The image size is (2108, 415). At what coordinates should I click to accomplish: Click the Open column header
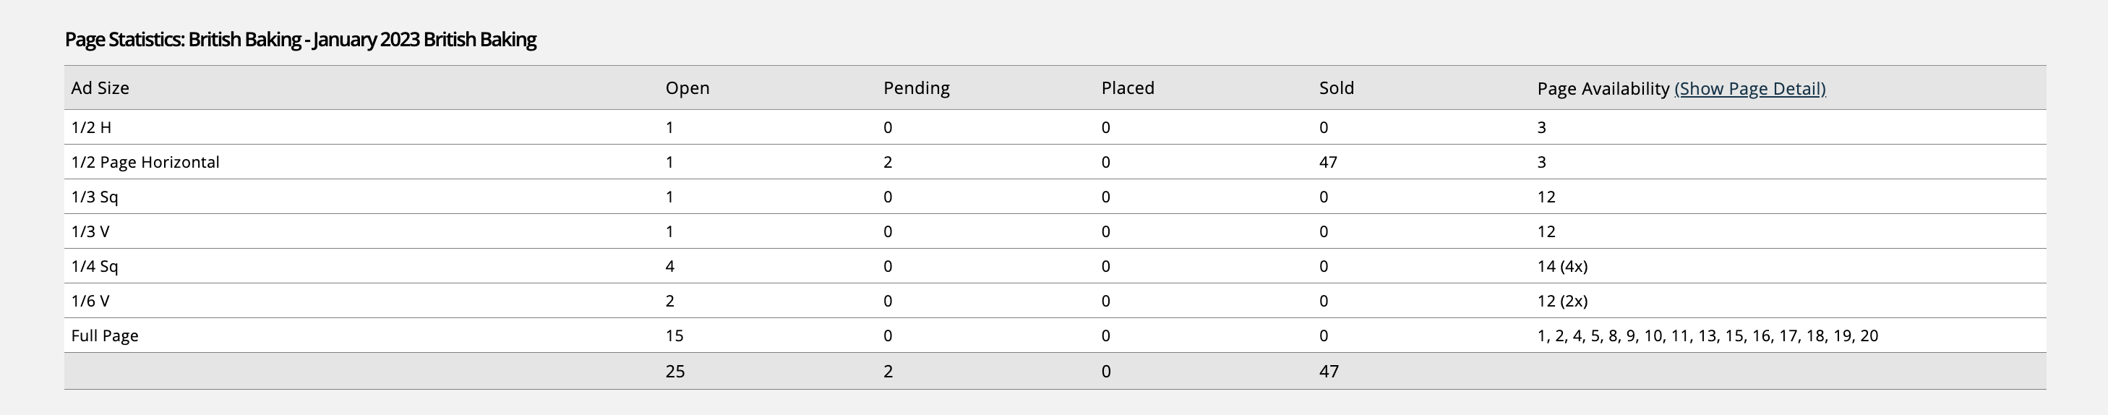click(x=687, y=88)
